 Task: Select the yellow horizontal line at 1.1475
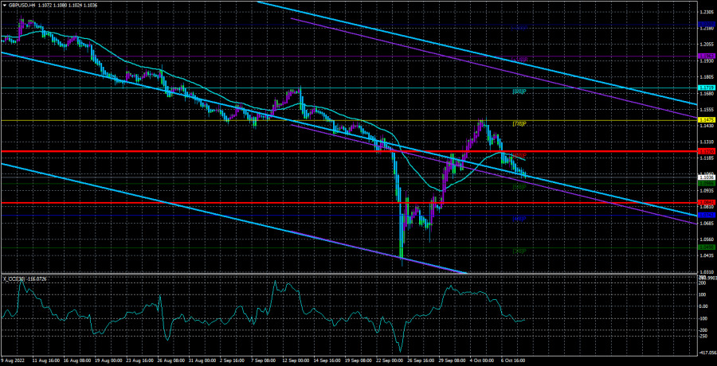tap(239, 120)
